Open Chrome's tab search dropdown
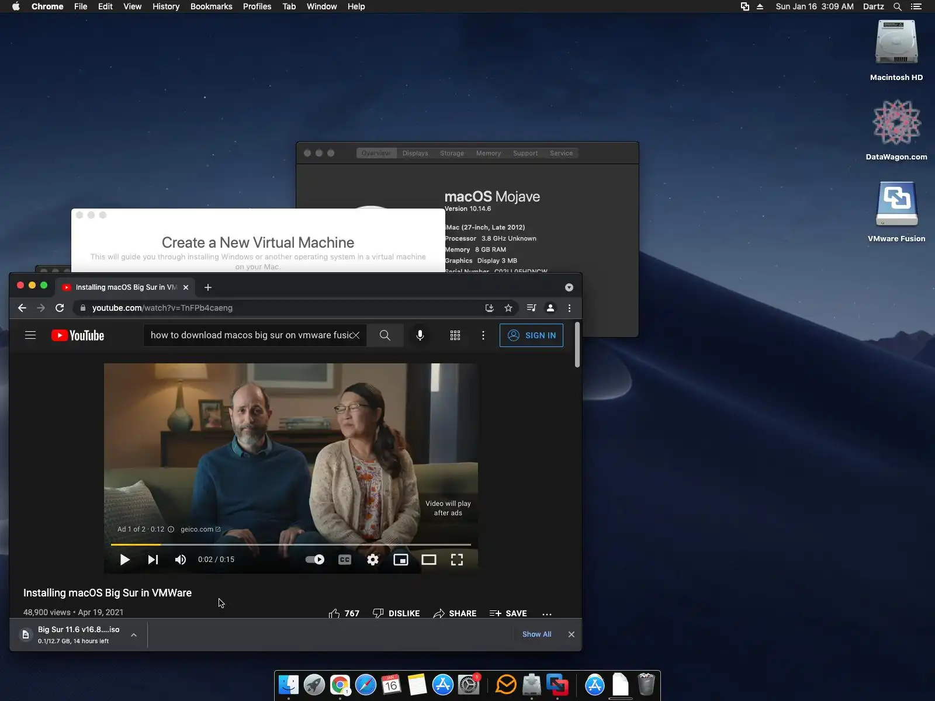Viewport: 935px width, 701px height. (x=569, y=287)
